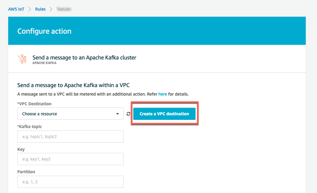Click the 'Key' field label

tap(21, 149)
